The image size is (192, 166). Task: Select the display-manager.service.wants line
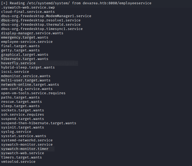click(32, 33)
